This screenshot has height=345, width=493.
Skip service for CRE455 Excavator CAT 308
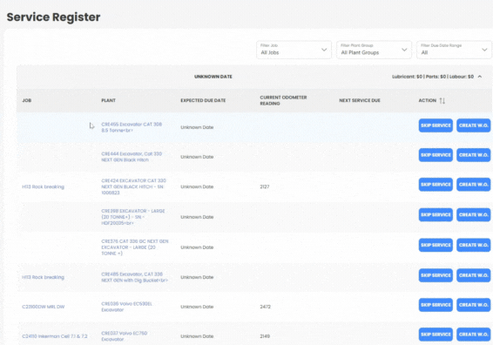pos(436,125)
